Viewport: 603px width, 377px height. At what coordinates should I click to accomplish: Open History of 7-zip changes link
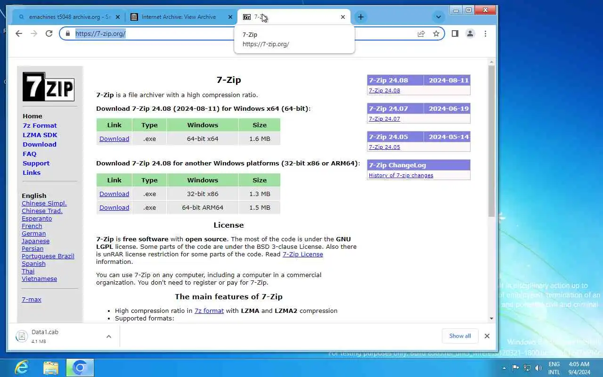click(401, 175)
